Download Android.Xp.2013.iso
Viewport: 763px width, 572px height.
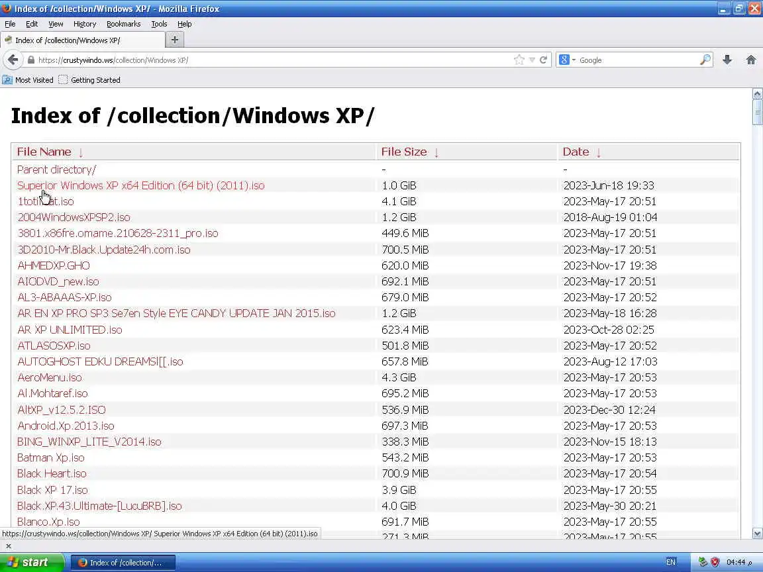pos(66,426)
